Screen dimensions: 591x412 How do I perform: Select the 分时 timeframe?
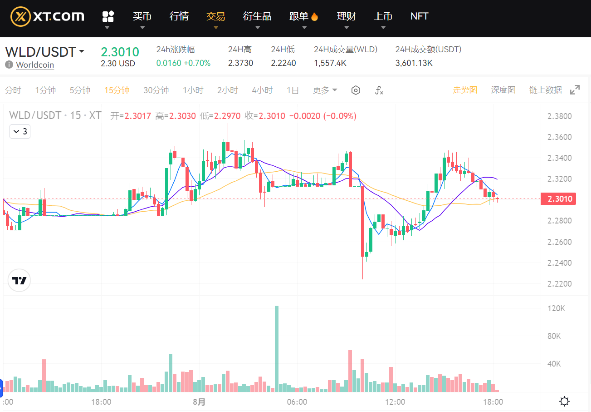coord(13,90)
